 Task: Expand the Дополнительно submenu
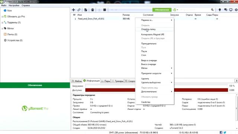pos(155,92)
